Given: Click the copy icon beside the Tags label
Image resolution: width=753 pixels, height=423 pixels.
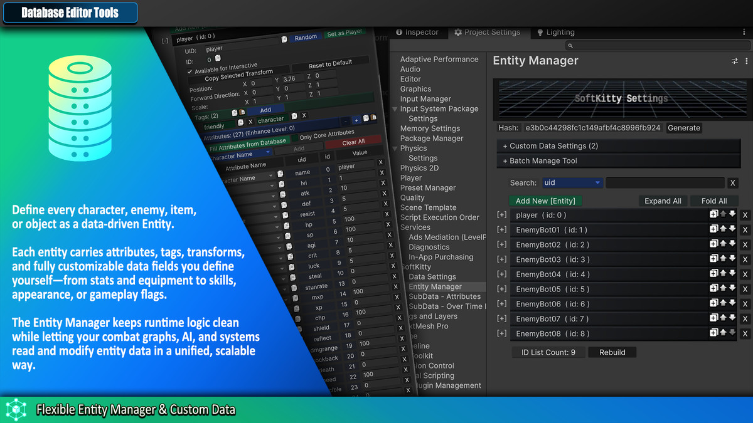Looking at the screenshot, I should tap(234, 112).
